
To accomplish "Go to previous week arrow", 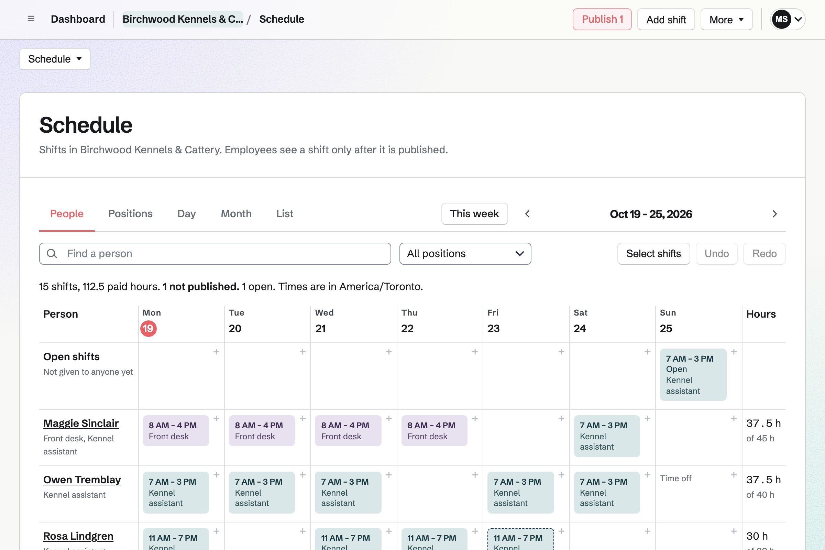I will (x=527, y=214).
